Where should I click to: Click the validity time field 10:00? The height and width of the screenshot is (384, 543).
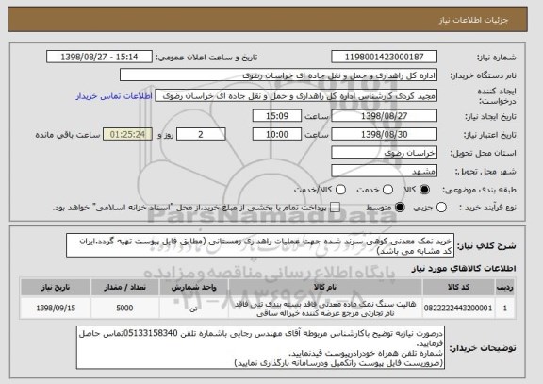coord(277,135)
